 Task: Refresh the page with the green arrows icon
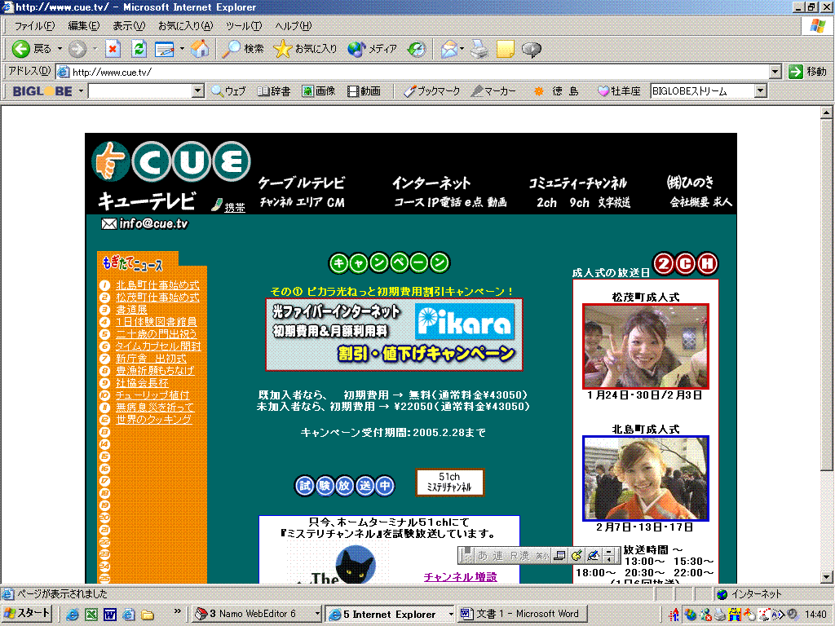pos(139,49)
